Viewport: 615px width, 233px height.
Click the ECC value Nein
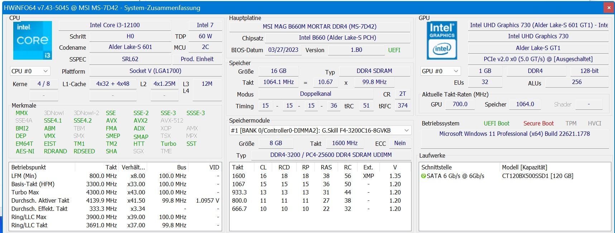coord(400,143)
